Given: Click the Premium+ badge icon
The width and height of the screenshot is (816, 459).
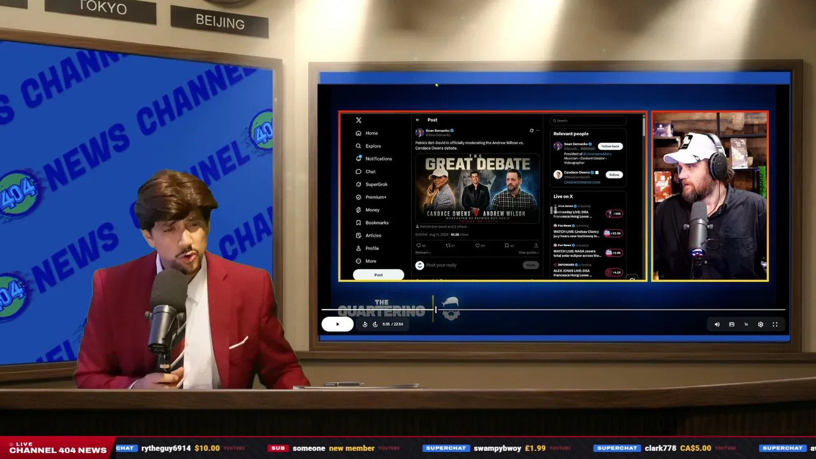Looking at the screenshot, I should 358,197.
